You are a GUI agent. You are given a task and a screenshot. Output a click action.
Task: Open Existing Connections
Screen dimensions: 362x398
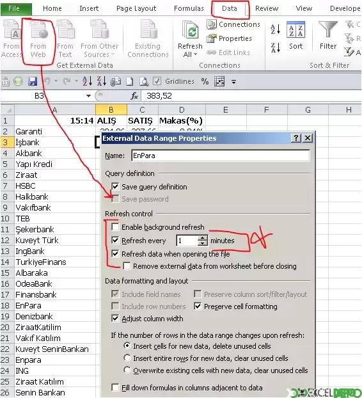[148, 39]
